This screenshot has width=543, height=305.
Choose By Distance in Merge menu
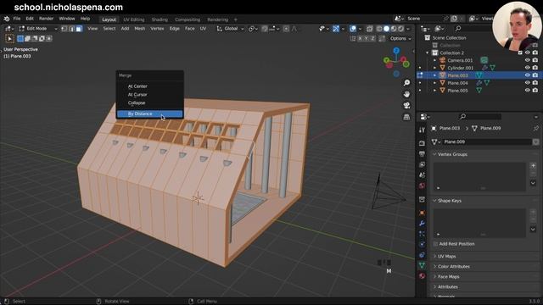click(x=149, y=114)
